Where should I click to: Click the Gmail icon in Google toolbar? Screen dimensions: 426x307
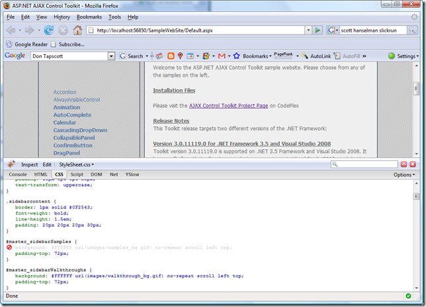[222, 56]
